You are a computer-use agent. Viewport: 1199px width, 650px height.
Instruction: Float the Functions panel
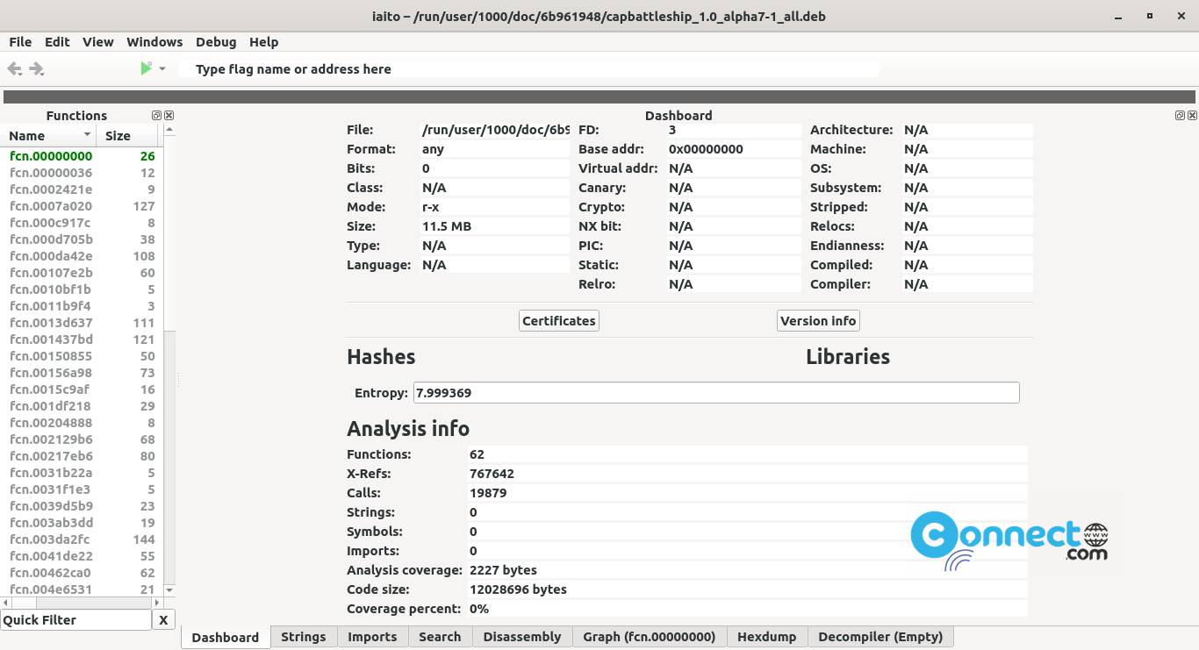tap(156, 116)
